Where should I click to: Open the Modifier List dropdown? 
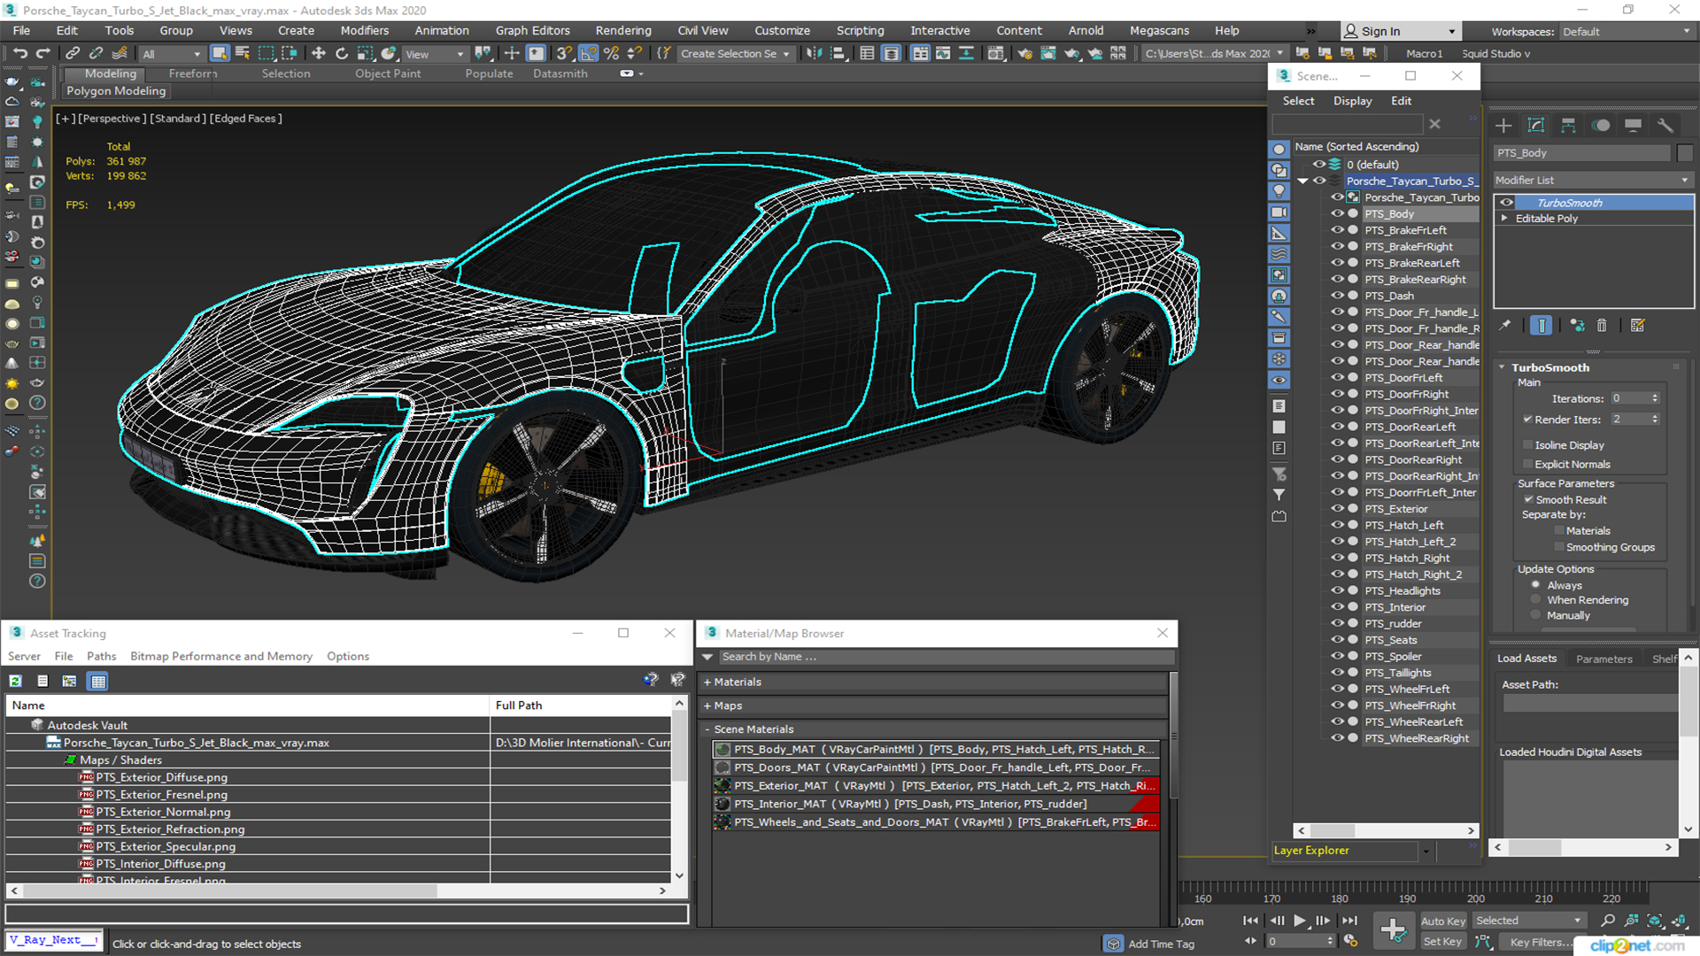point(1592,181)
